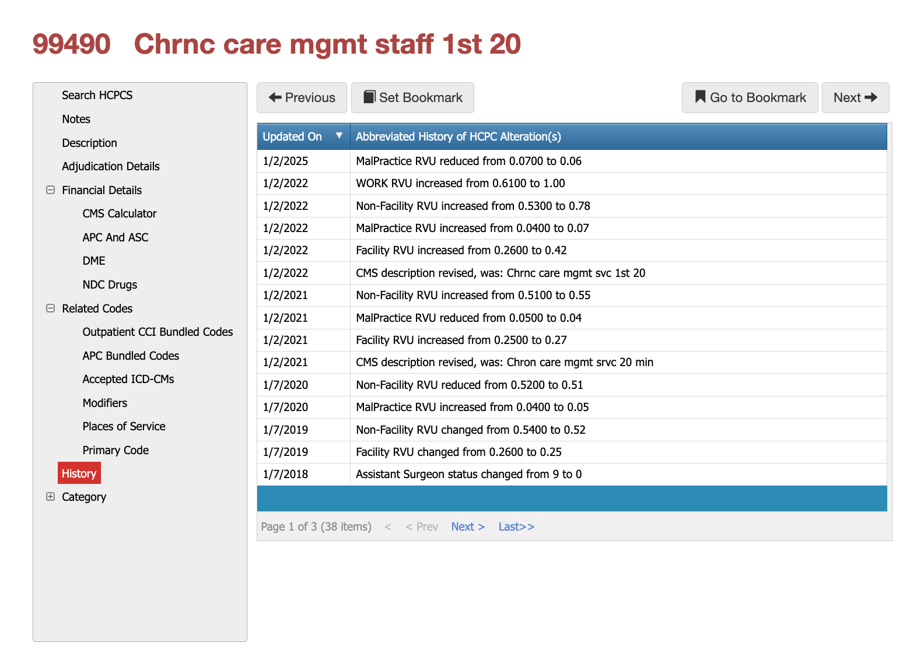This screenshot has height=653, width=910.
Task: Click the Prev pagination control
Action: tap(422, 526)
